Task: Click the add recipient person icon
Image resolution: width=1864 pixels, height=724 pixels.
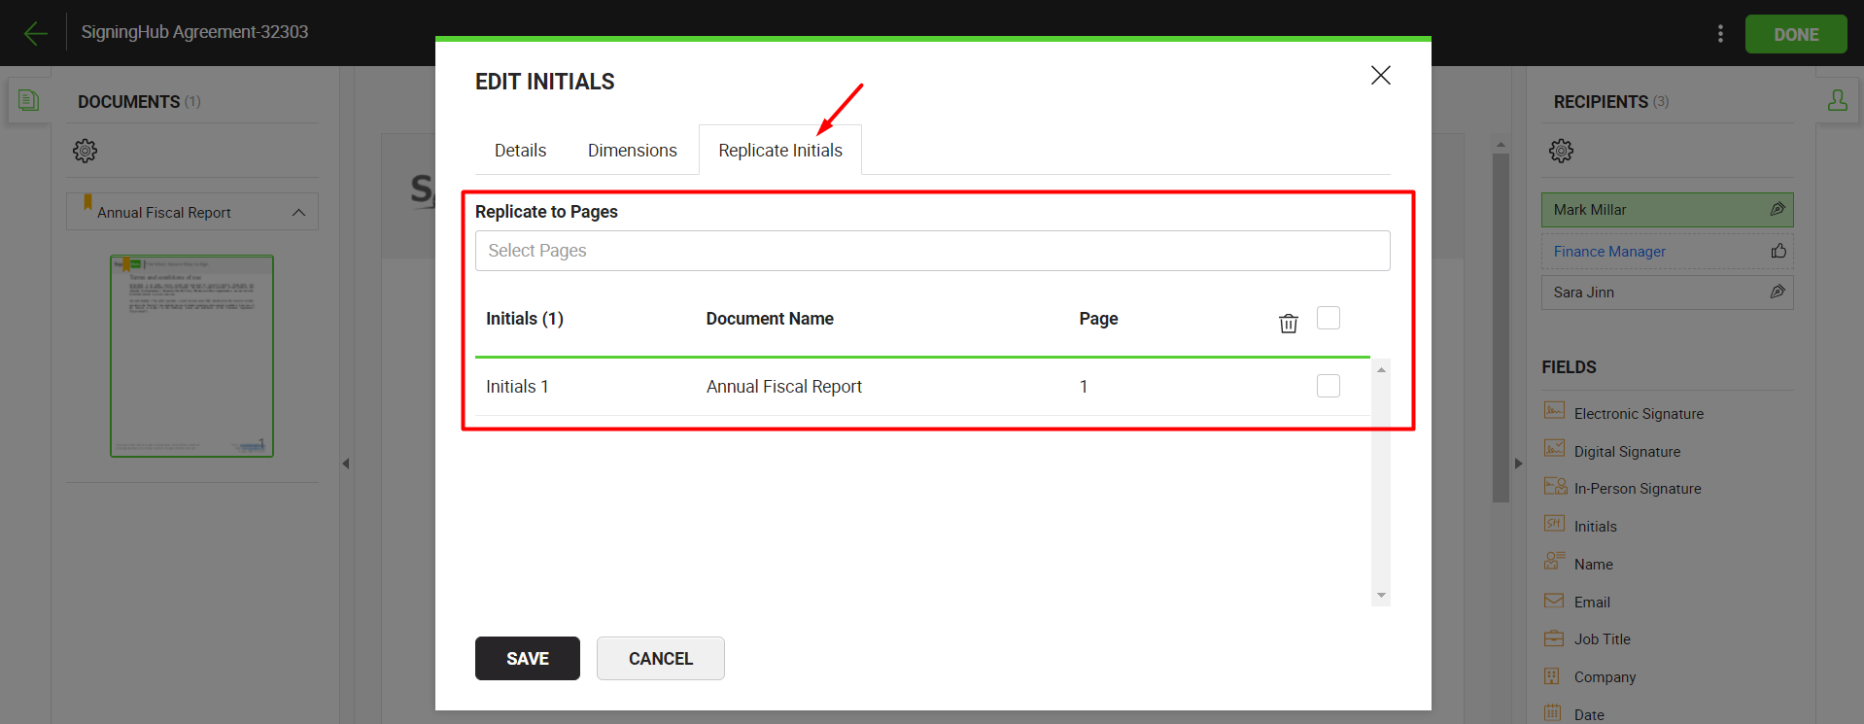Action: click(x=1837, y=100)
